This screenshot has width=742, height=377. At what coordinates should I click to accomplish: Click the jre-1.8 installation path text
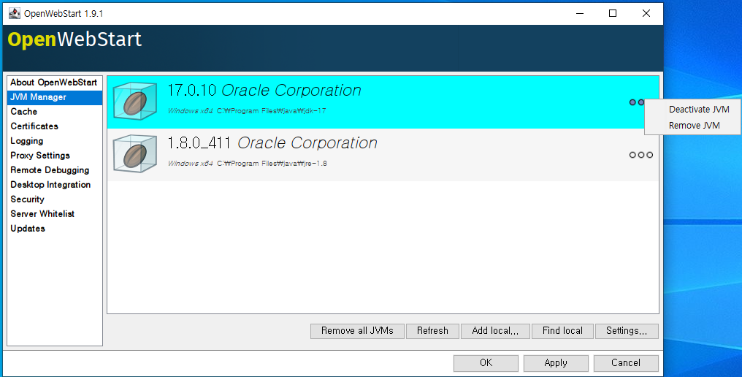click(272, 164)
